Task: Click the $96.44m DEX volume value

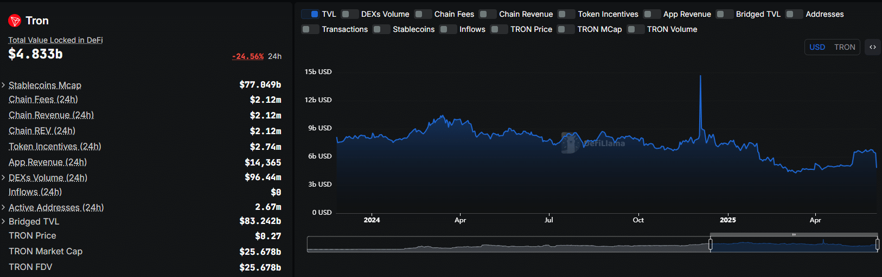Action: pos(263,177)
